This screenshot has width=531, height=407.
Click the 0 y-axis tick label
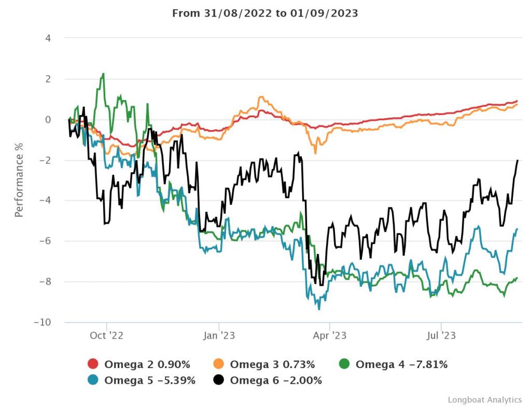tap(48, 120)
